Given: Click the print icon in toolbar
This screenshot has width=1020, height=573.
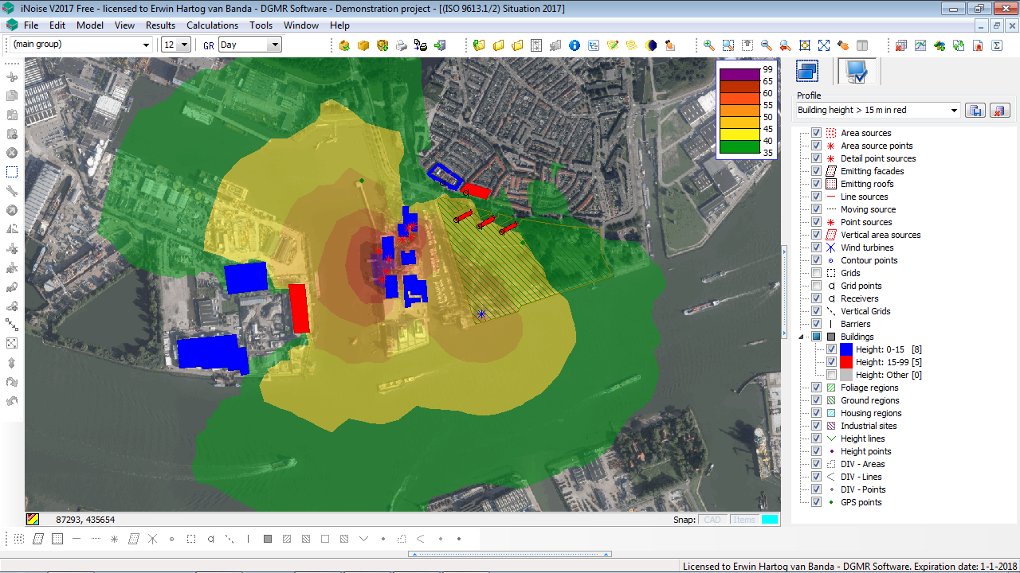Looking at the screenshot, I should click(402, 45).
